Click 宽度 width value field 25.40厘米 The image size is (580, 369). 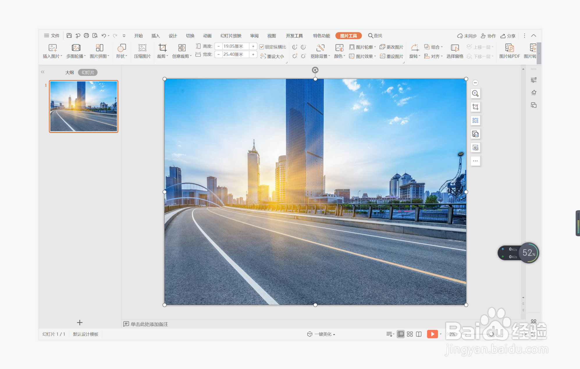[236, 54]
